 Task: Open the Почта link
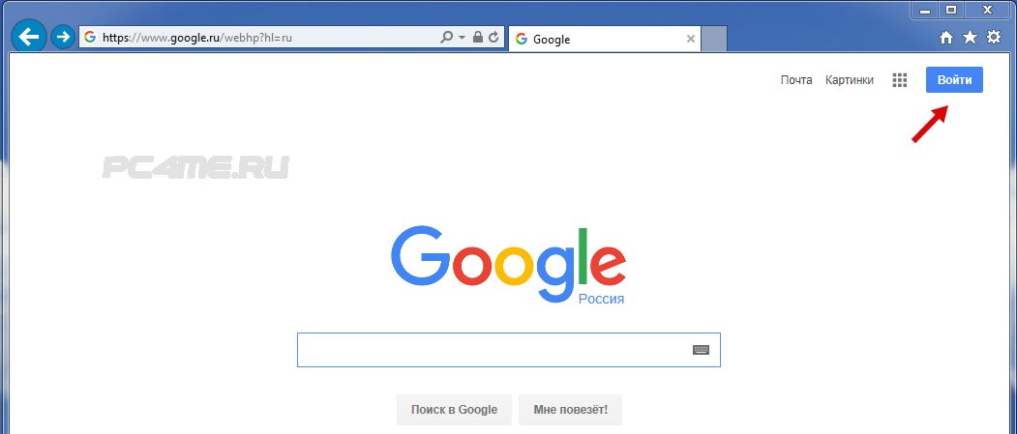click(796, 80)
